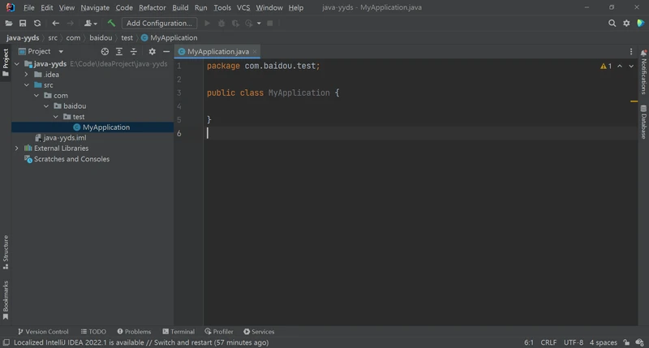Collapse the src folder
649x348 pixels.
pos(27,84)
